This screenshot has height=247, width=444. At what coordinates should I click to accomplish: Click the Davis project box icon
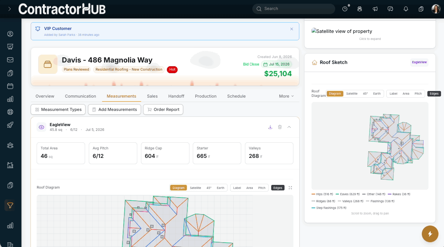click(x=48, y=64)
